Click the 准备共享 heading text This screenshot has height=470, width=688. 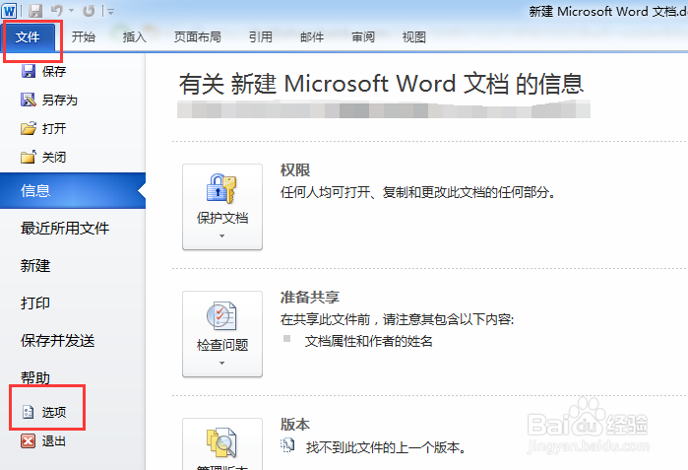tap(310, 298)
